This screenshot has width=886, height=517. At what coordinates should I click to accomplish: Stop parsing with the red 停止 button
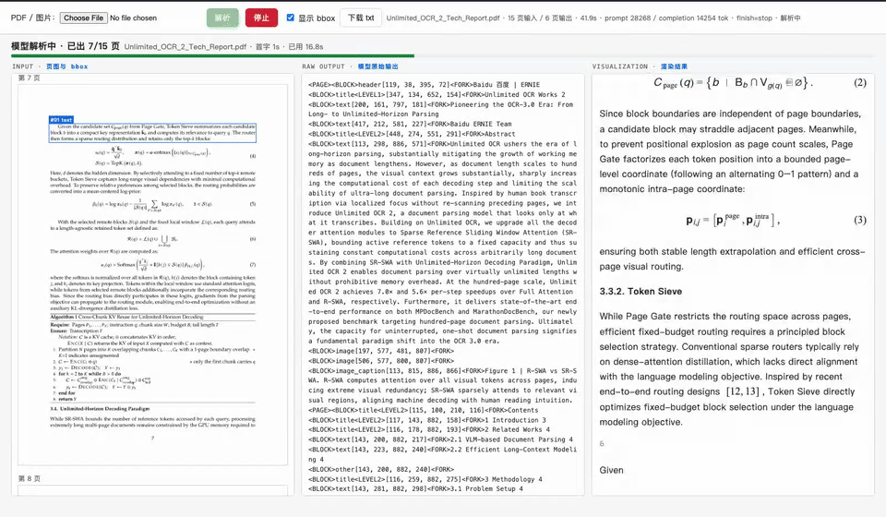(x=261, y=18)
